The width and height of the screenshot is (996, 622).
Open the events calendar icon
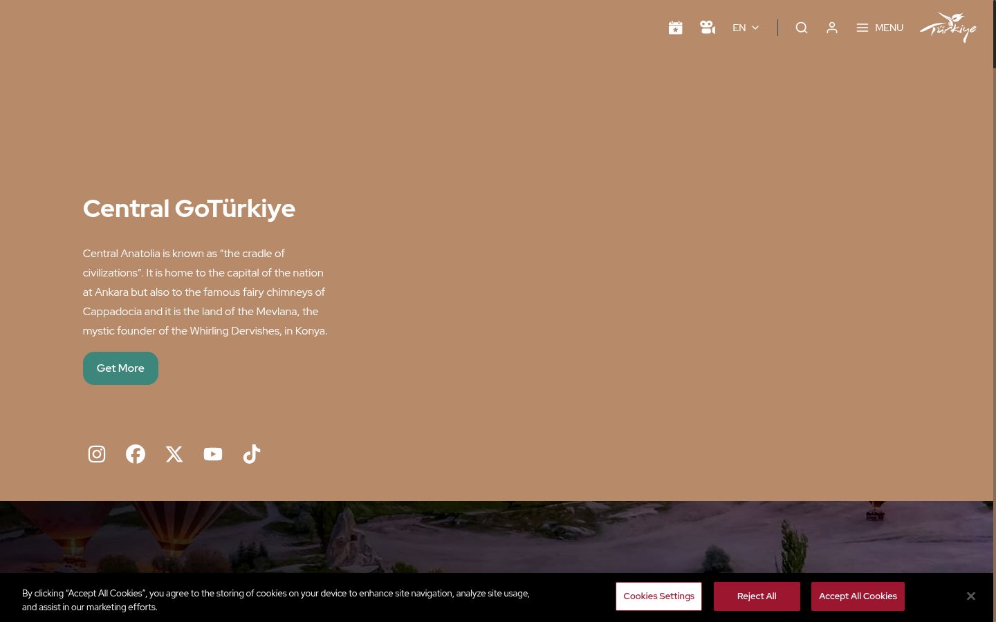pyautogui.click(x=676, y=28)
